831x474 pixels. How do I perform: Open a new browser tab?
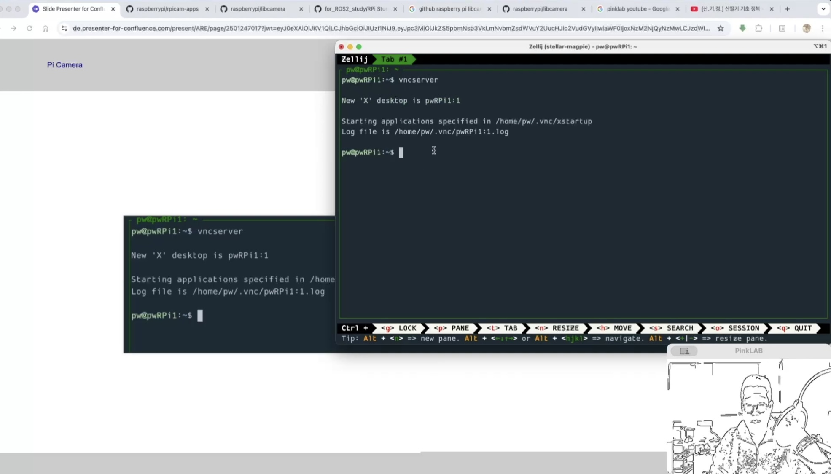(x=787, y=9)
